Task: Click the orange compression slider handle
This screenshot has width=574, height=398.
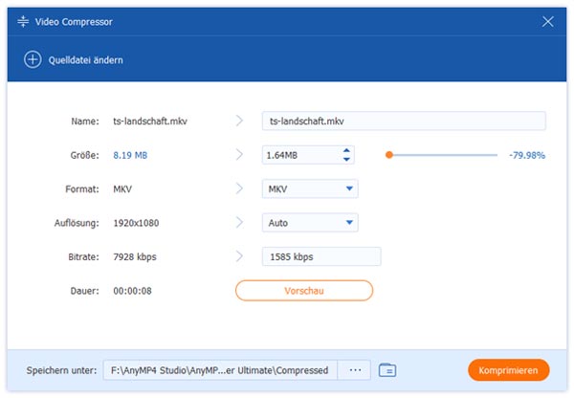Action: pyautogui.click(x=389, y=155)
